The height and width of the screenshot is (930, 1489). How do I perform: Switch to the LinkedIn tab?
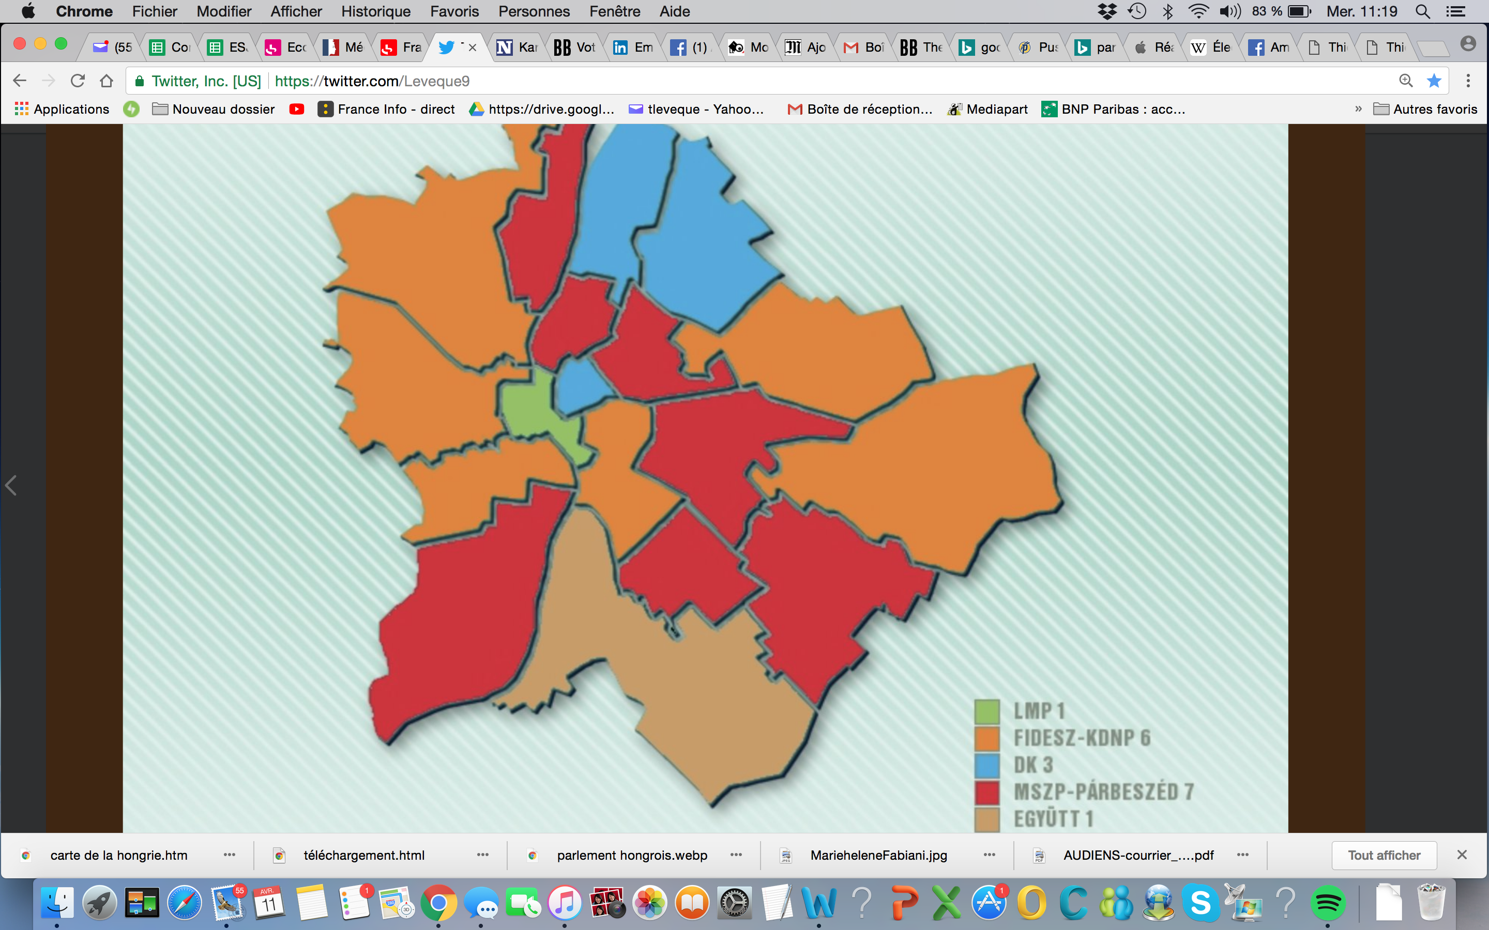click(634, 48)
